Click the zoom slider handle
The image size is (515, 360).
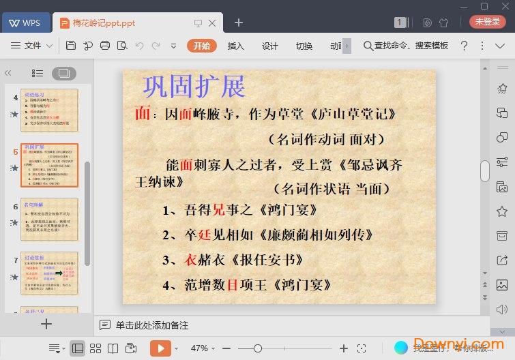(257, 348)
